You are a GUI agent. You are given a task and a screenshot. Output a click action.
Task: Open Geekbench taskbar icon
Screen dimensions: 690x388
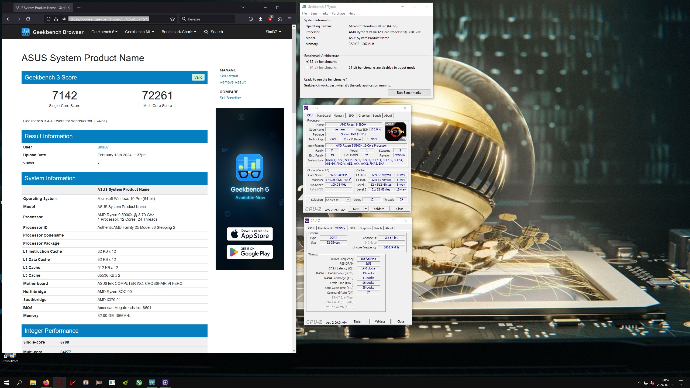coord(152,383)
